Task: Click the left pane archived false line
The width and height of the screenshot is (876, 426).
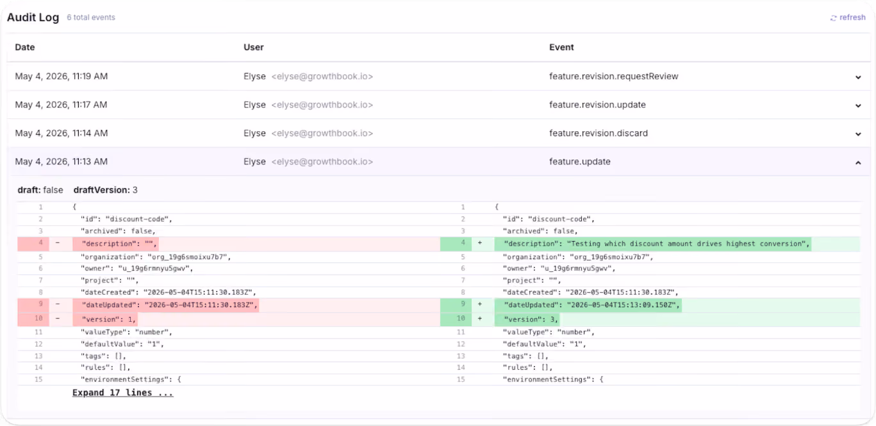Action: coord(118,231)
